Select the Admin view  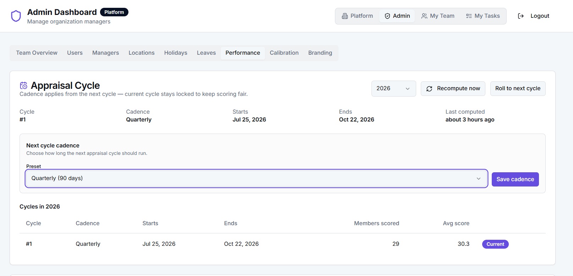click(x=397, y=16)
